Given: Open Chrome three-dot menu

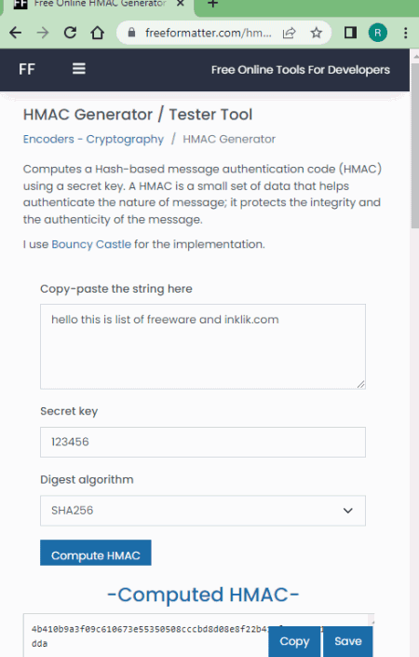Looking at the screenshot, I should [x=405, y=33].
